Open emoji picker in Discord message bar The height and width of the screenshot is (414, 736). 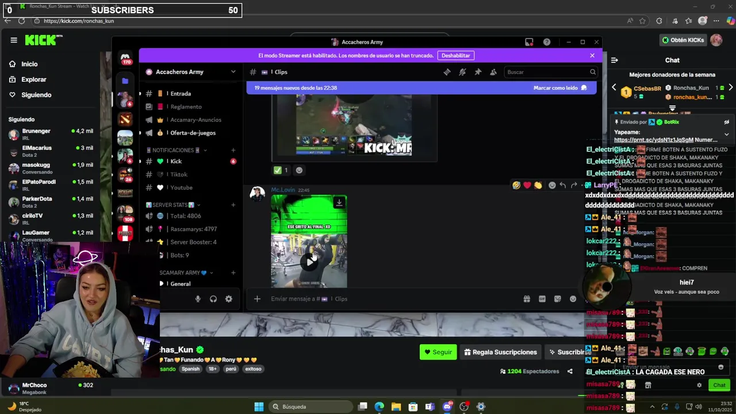573,299
